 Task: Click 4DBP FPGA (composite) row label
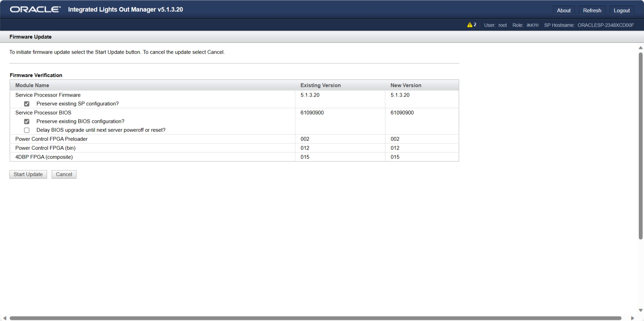coord(44,157)
